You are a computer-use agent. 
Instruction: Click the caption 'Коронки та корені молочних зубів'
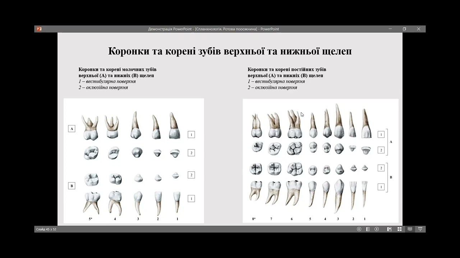point(118,69)
